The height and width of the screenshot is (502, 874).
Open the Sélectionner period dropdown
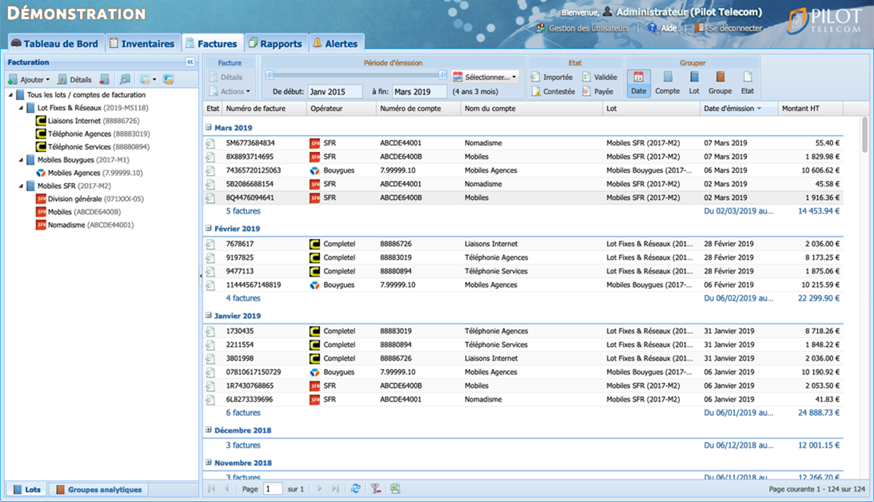coord(485,78)
